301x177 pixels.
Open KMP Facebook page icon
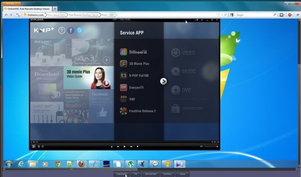pyautogui.click(x=71, y=31)
